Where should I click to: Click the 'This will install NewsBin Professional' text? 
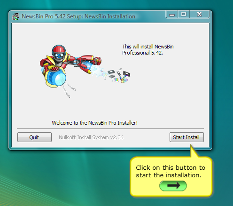(148, 50)
